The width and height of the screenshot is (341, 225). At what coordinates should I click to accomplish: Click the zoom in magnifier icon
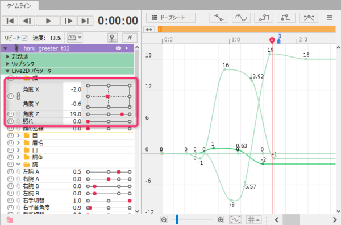221,219
